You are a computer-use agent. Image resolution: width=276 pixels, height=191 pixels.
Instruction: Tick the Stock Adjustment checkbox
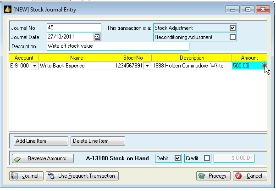(232, 28)
